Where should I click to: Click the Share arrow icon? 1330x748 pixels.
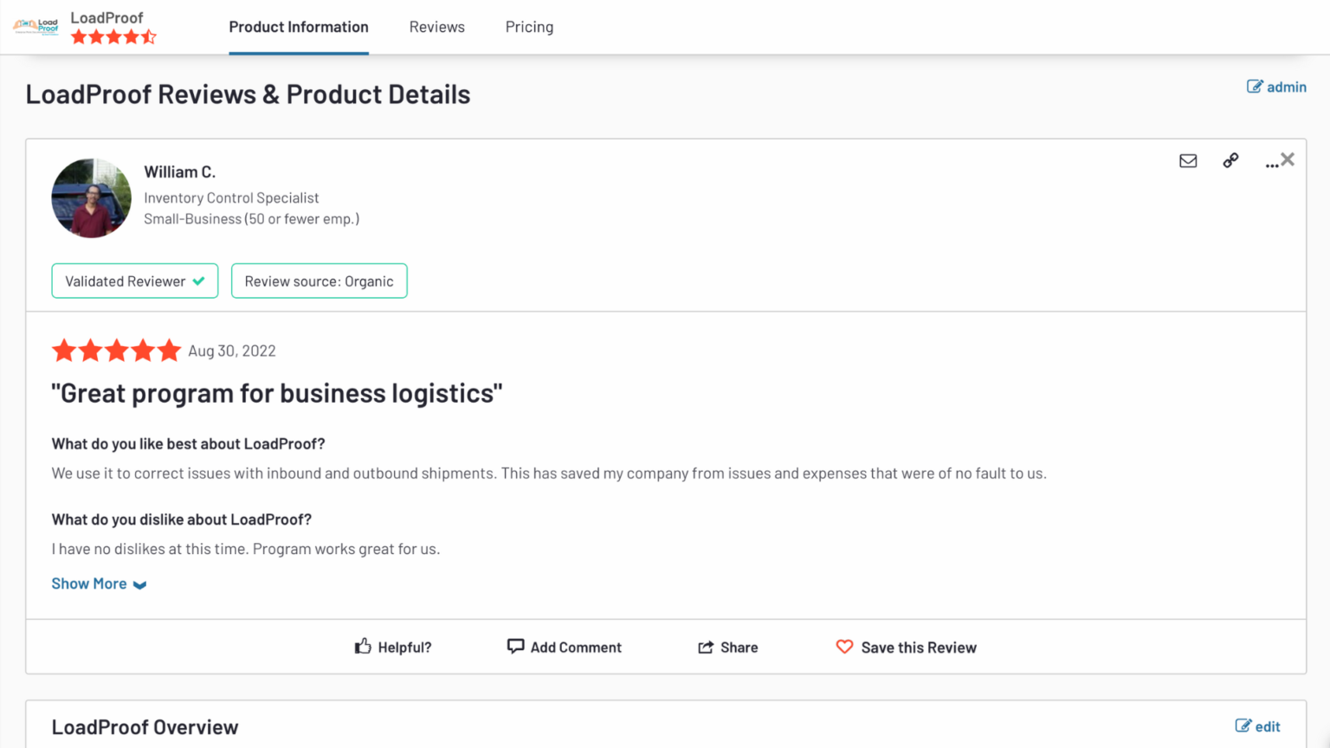click(706, 648)
